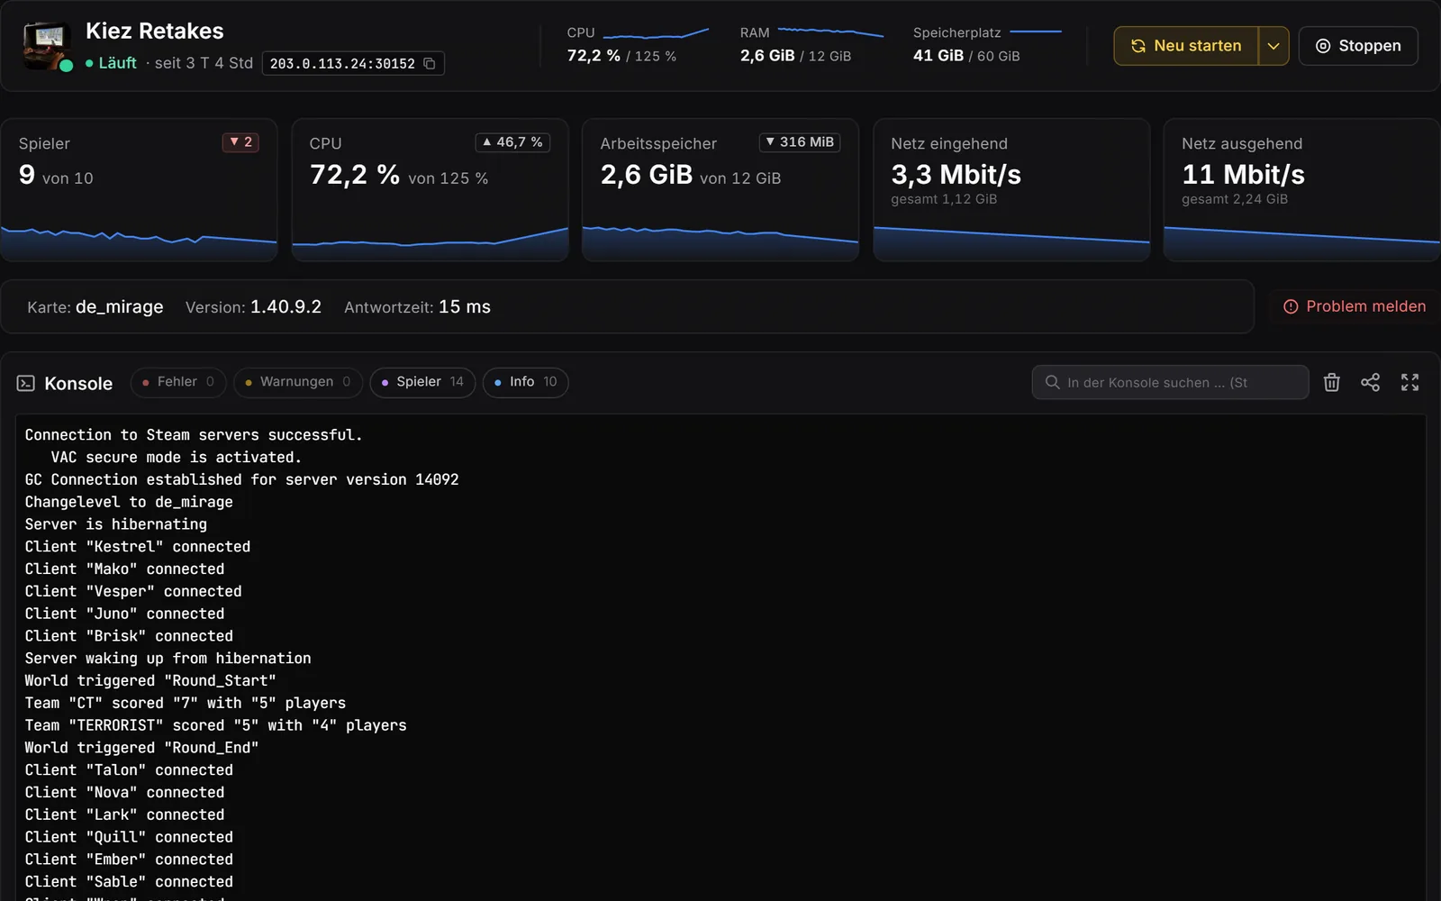Click the Kiez Retakes server thumbnail
Viewport: 1441px width, 901px height.
click(x=47, y=46)
